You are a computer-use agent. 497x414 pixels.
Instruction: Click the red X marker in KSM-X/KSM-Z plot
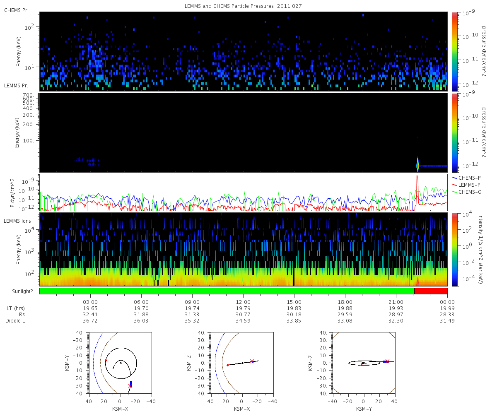[x=252, y=361]
